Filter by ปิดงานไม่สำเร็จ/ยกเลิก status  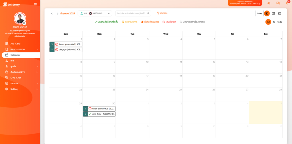pos(192,22)
